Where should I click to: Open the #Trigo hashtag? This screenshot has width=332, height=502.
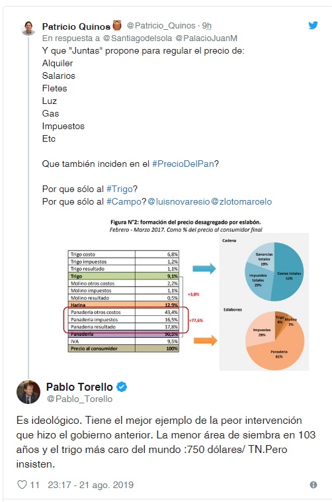pos(119,189)
